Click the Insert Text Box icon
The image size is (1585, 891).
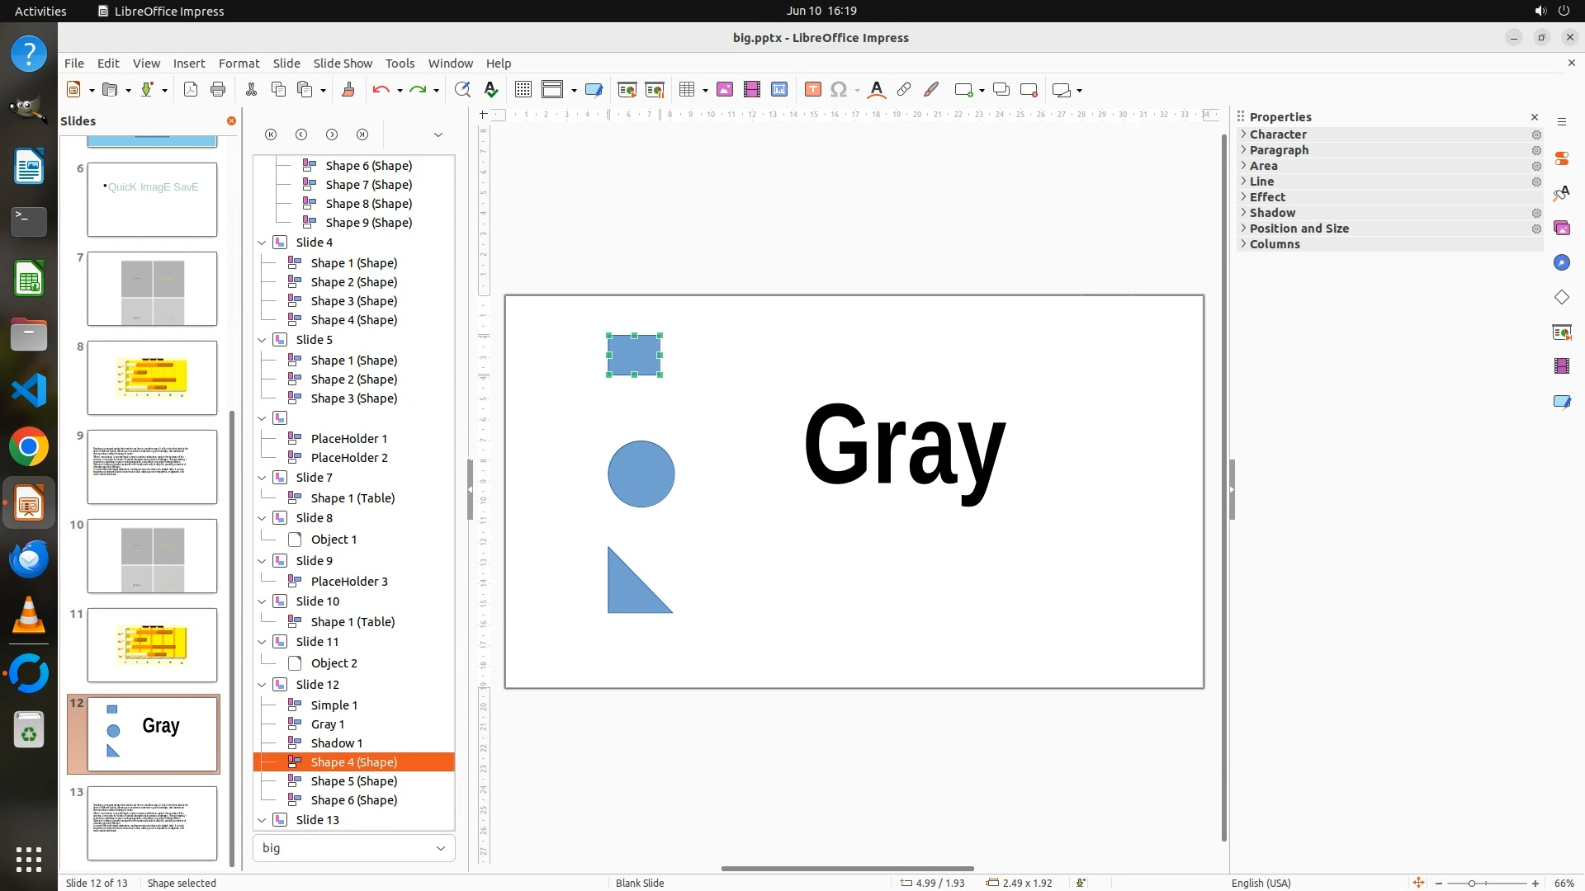(812, 90)
